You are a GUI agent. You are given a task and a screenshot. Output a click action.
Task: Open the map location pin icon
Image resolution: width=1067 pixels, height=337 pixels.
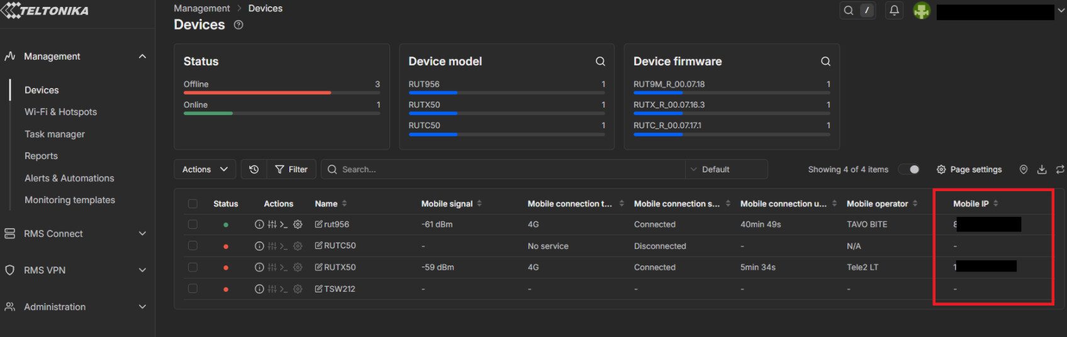(1024, 169)
